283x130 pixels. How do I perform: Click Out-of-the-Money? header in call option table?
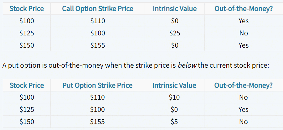pos(244,9)
